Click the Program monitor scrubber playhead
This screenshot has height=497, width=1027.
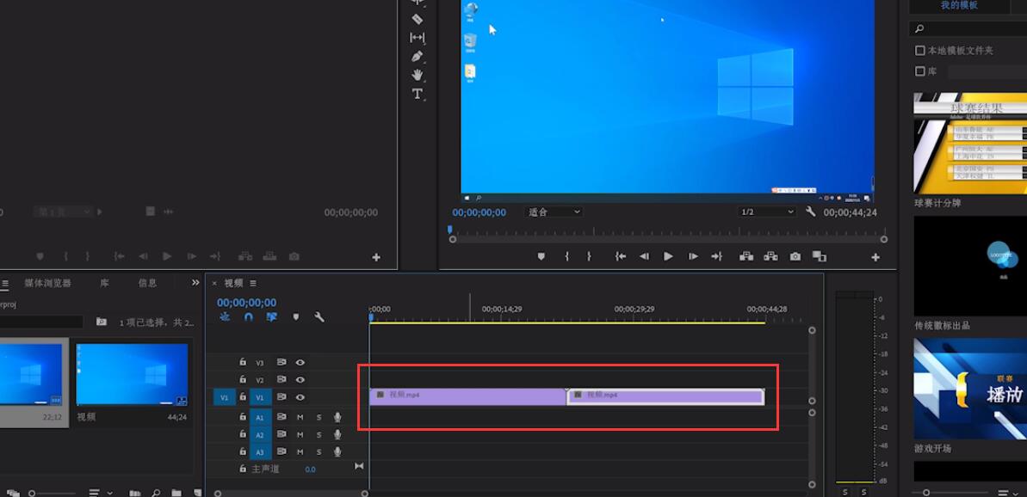[x=450, y=230]
